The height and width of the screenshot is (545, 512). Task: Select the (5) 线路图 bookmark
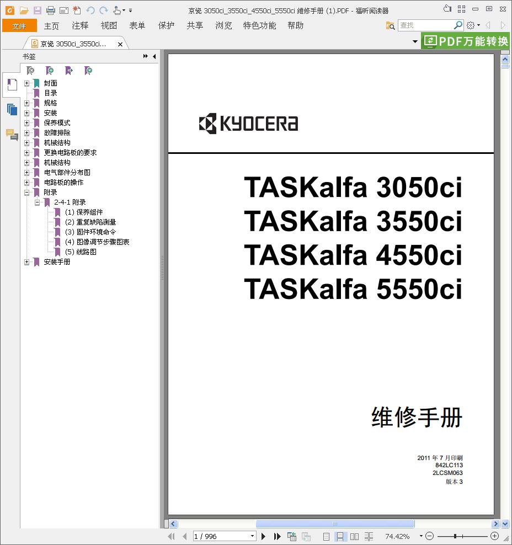coord(81,252)
